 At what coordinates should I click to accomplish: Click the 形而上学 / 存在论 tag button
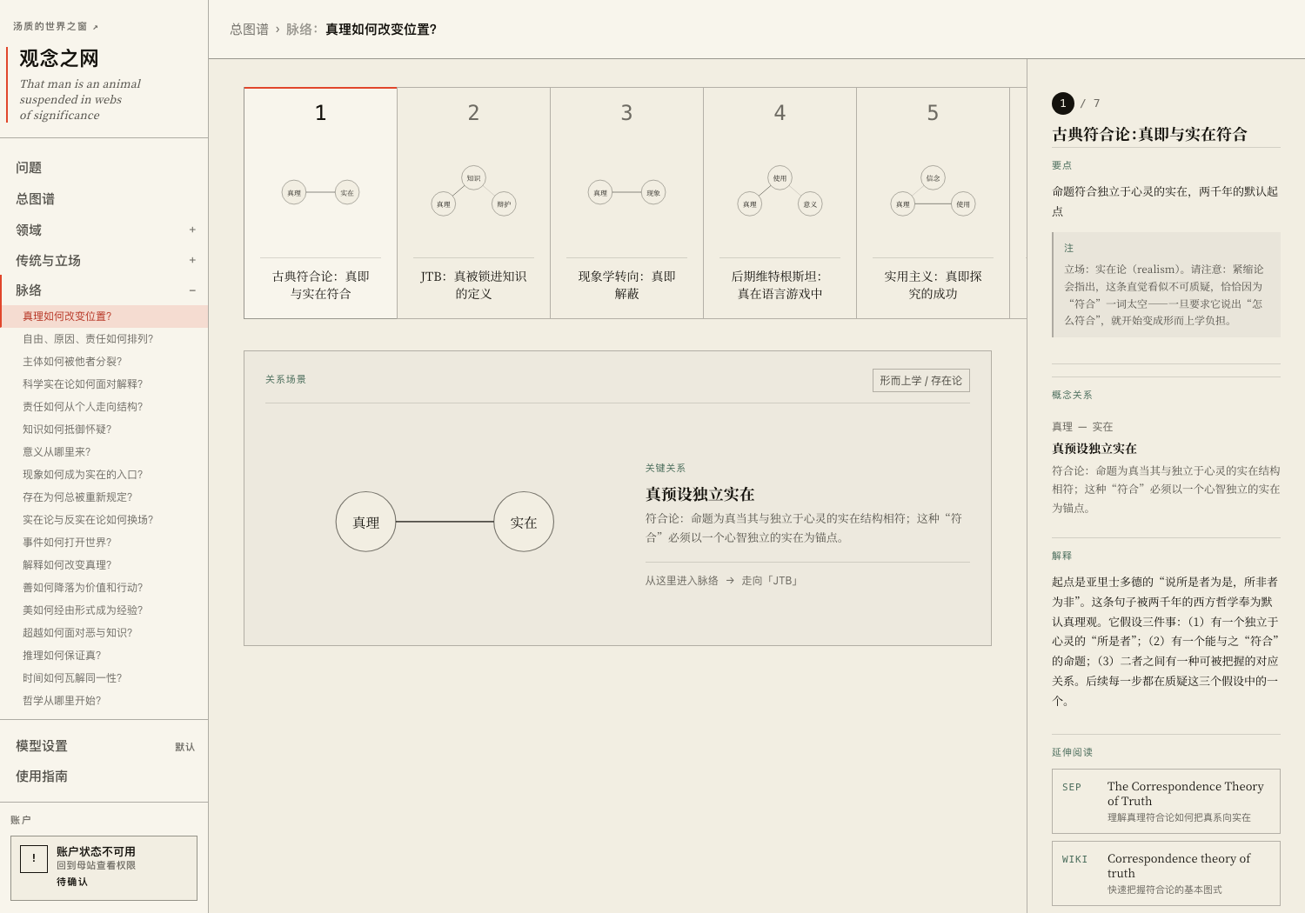(x=920, y=381)
